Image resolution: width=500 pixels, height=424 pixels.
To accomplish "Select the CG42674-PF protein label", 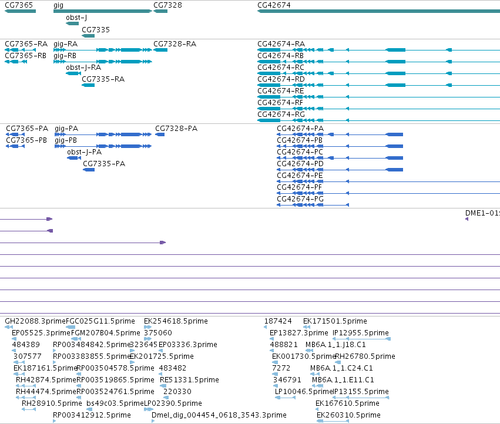I will tap(300, 187).
